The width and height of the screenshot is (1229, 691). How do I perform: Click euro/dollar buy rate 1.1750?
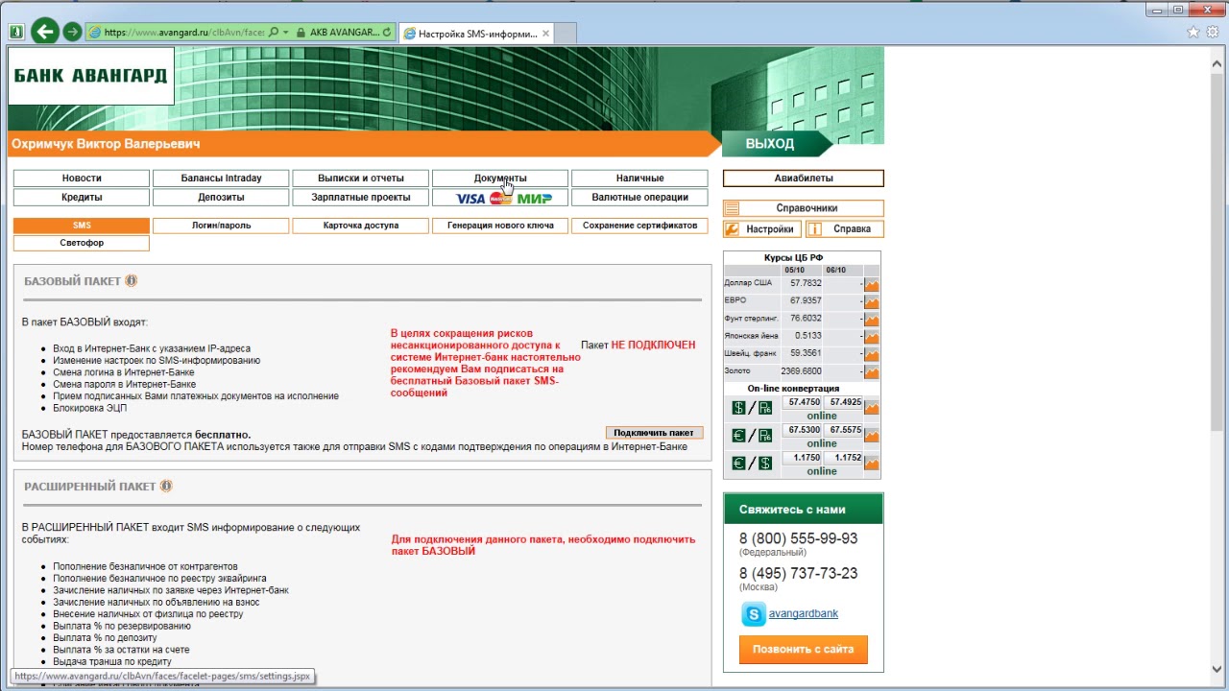(803, 458)
